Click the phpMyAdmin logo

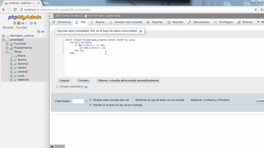tap(25, 17)
